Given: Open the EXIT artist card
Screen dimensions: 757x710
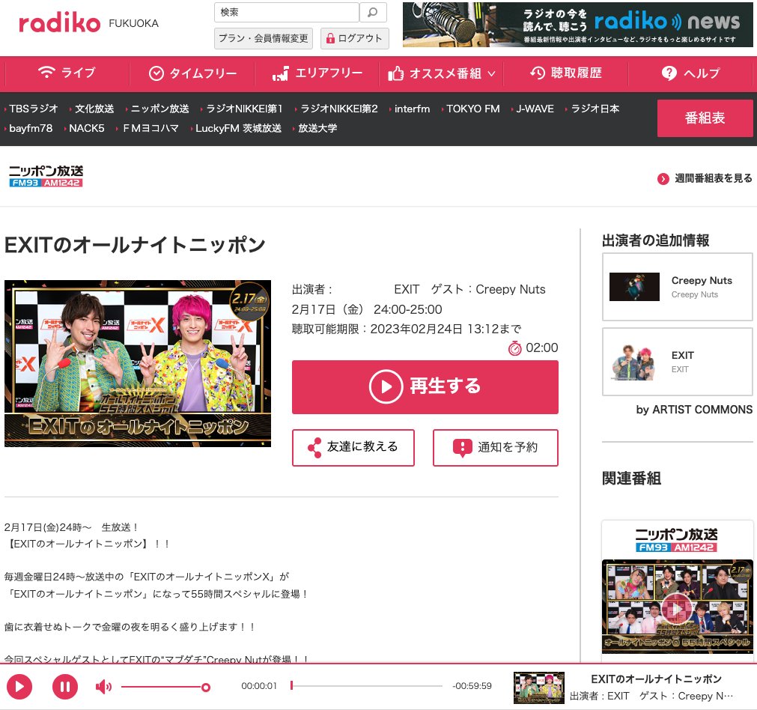Looking at the screenshot, I should tap(678, 362).
